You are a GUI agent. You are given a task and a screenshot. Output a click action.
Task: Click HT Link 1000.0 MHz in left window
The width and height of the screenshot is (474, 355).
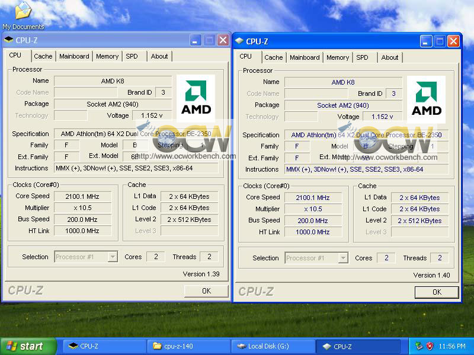(x=82, y=231)
